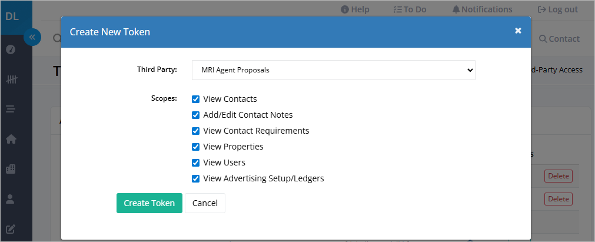Open the edit pencil icon in sidebar
The width and height of the screenshot is (595, 242).
pyautogui.click(x=11, y=229)
